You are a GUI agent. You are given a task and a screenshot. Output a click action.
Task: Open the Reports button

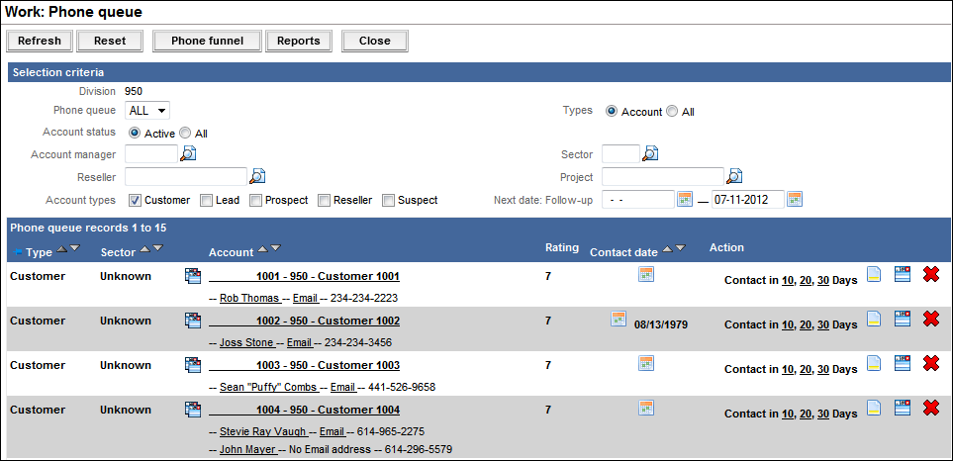click(298, 41)
